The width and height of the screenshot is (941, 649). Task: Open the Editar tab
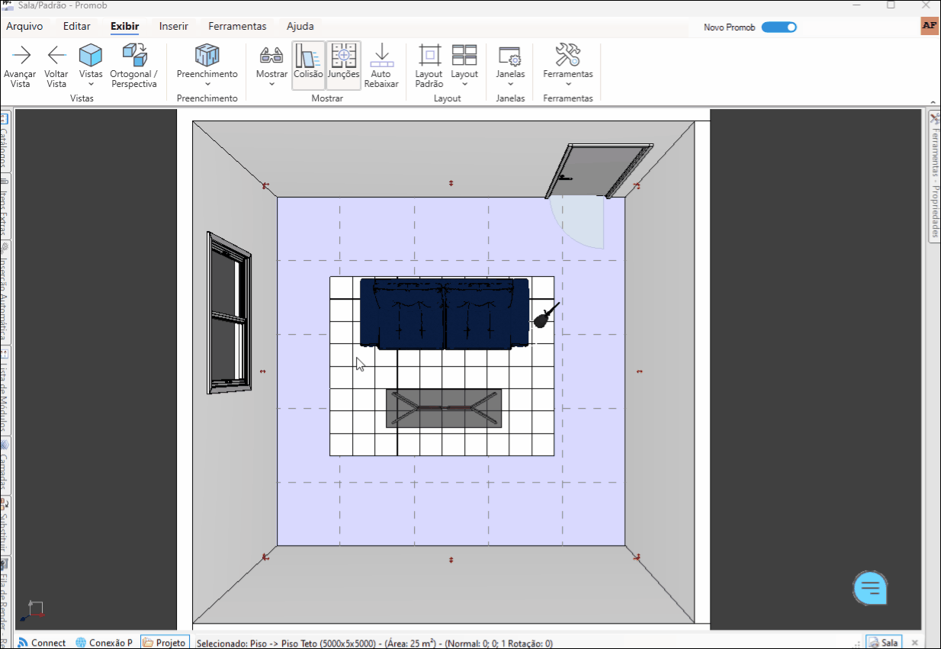76,26
